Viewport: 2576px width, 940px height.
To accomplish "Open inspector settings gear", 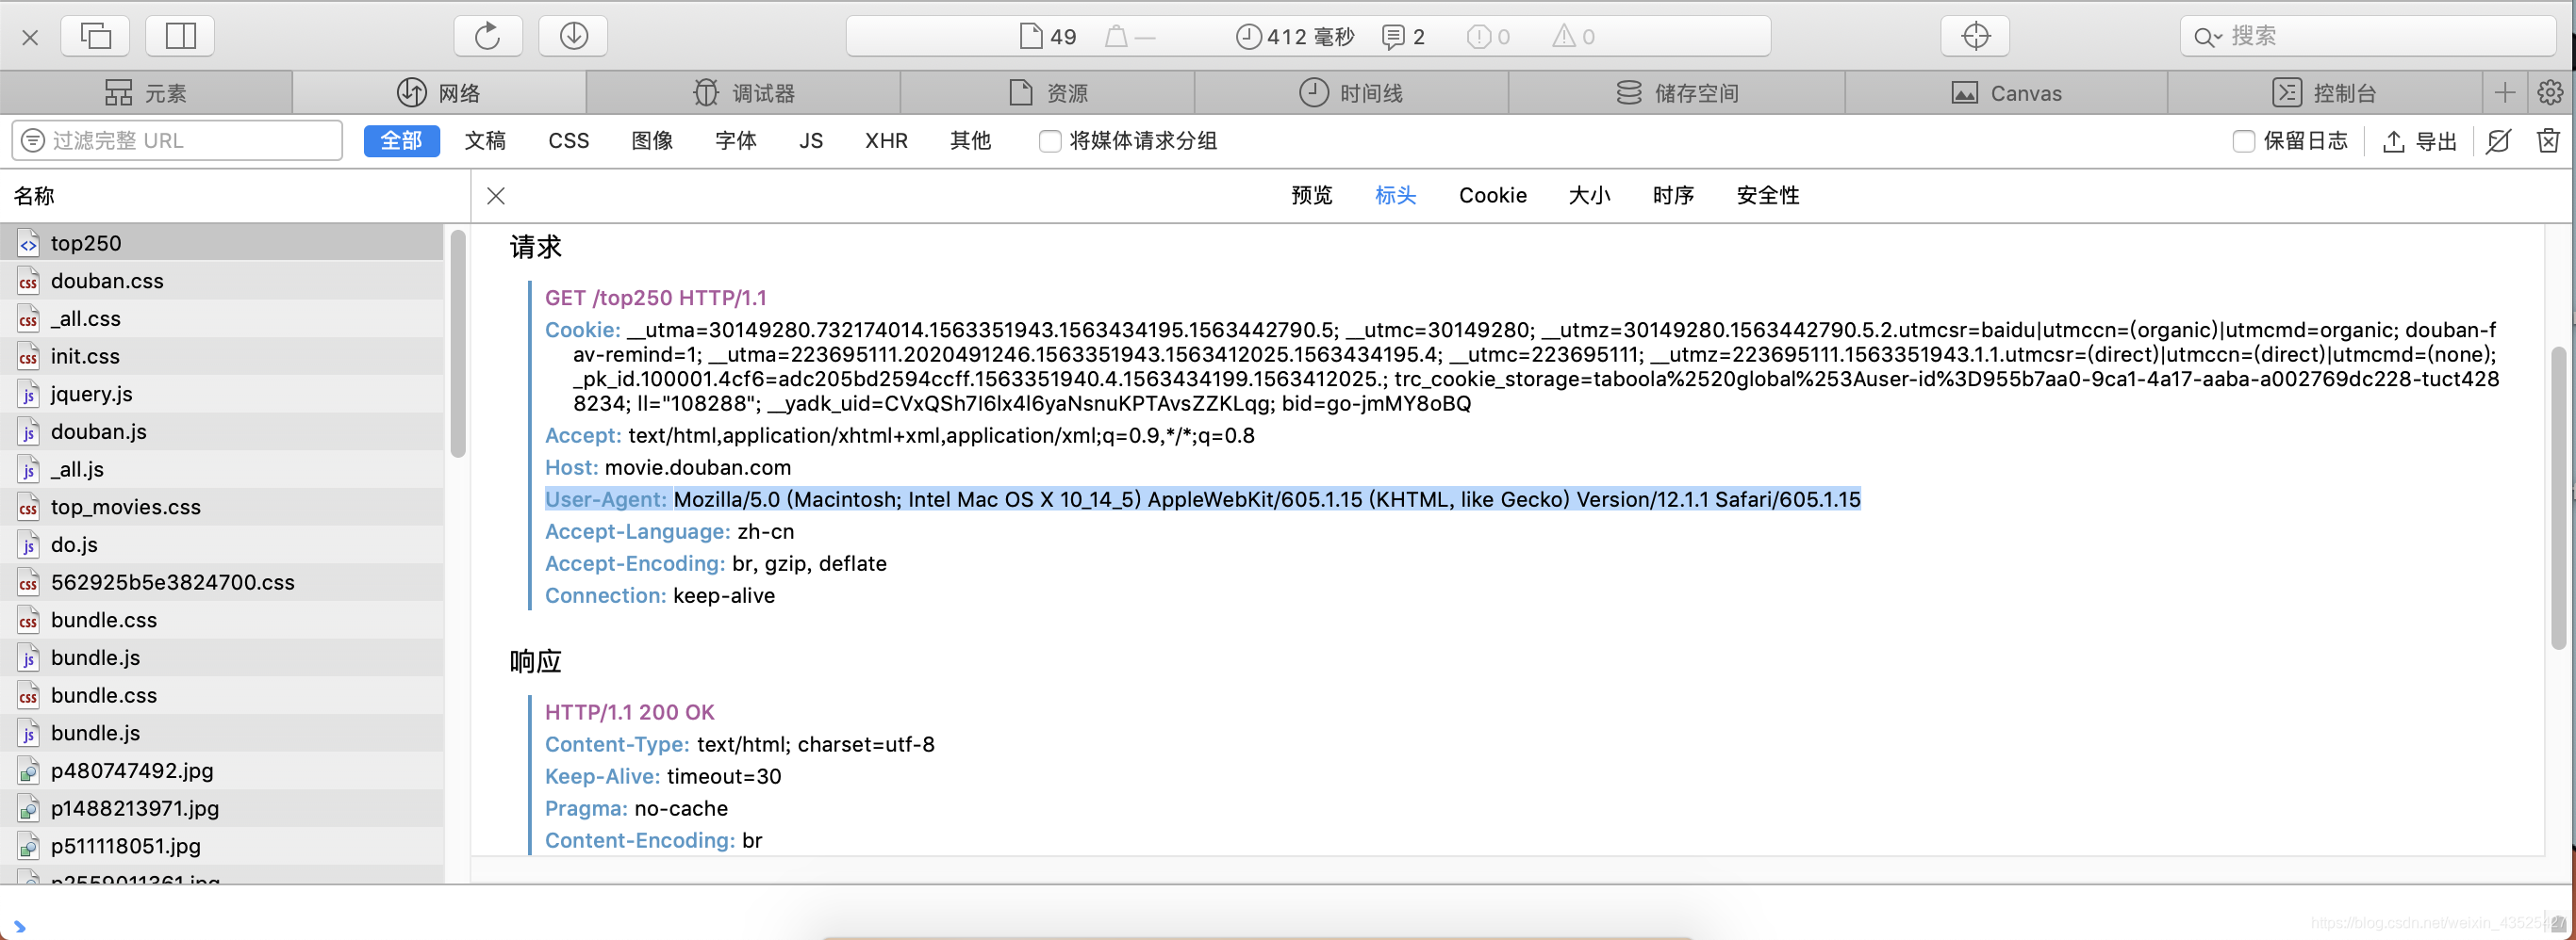I will pos(2550,93).
